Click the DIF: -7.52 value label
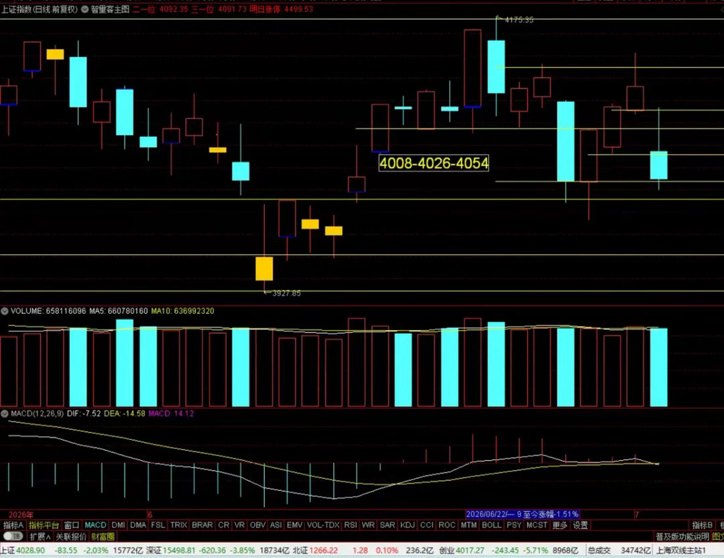 (x=84, y=413)
